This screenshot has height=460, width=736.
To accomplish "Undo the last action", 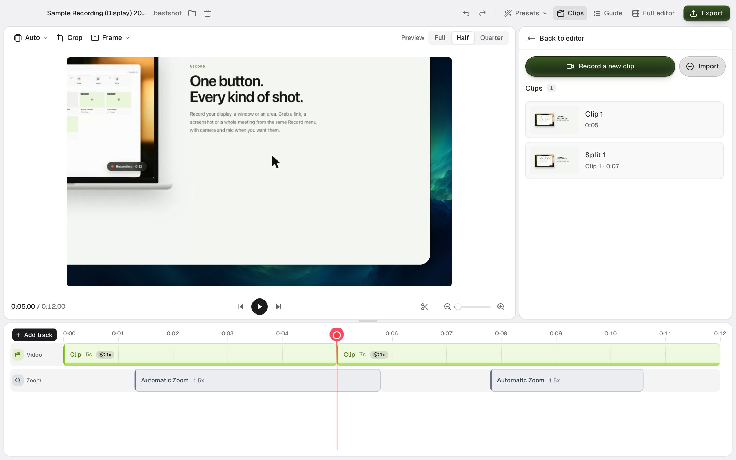I will tap(466, 13).
